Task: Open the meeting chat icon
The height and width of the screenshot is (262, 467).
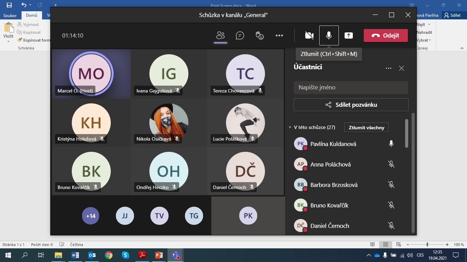Action: pos(240,35)
